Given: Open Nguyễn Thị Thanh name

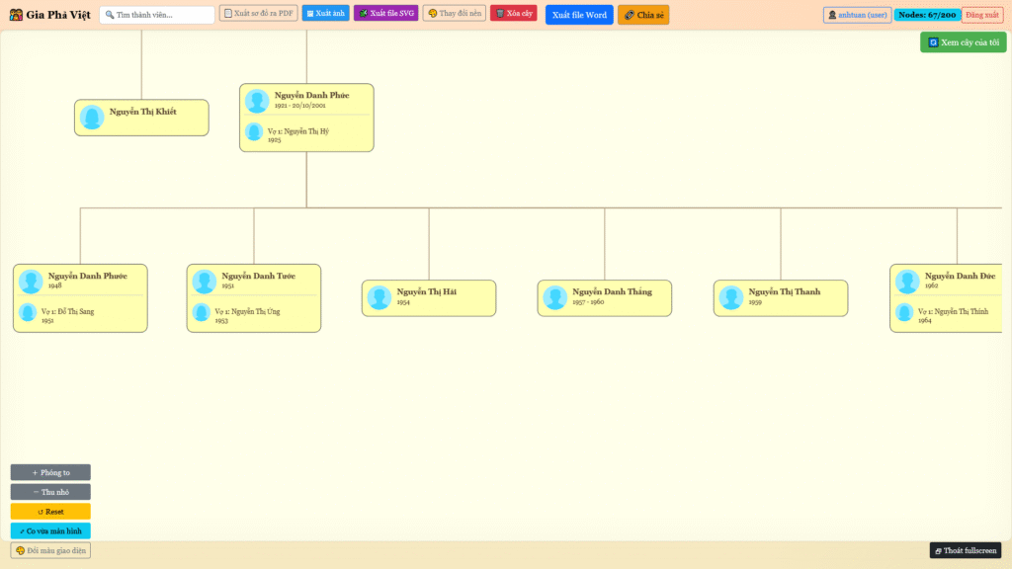Looking at the screenshot, I should click(x=784, y=291).
